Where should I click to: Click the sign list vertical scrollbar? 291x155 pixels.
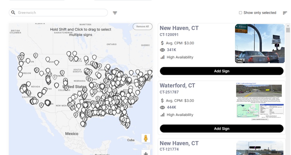tap(288, 30)
